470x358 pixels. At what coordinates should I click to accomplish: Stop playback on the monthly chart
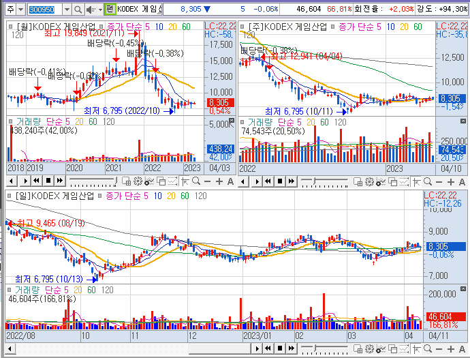point(48,181)
